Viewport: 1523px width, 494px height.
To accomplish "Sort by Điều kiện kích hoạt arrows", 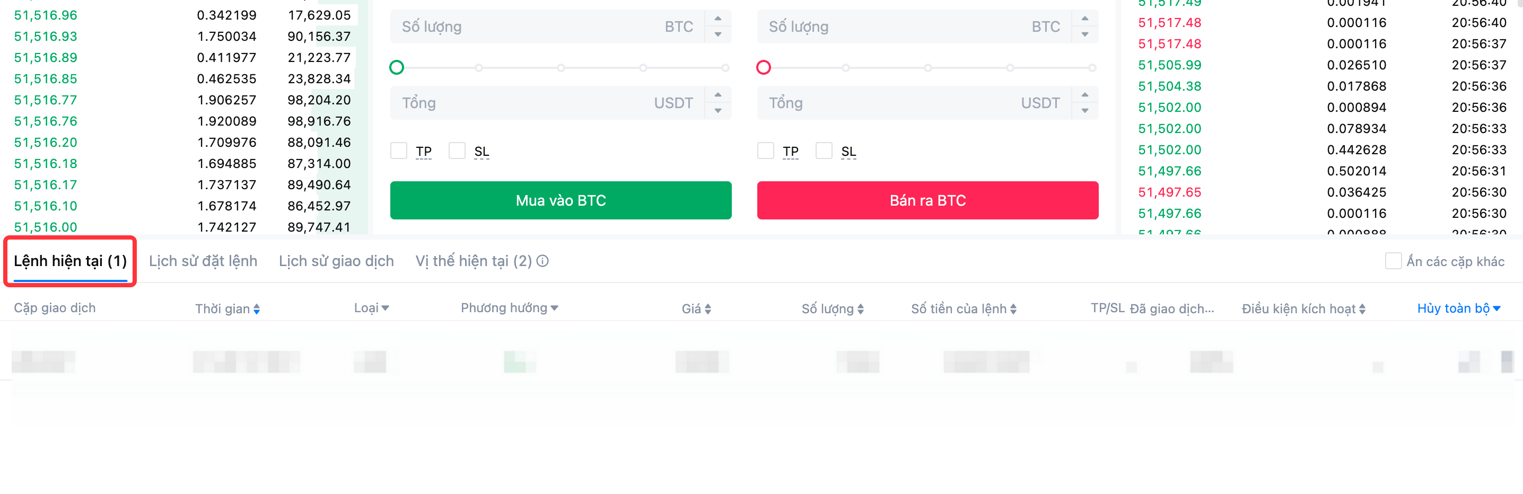I will [x=1362, y=309].
